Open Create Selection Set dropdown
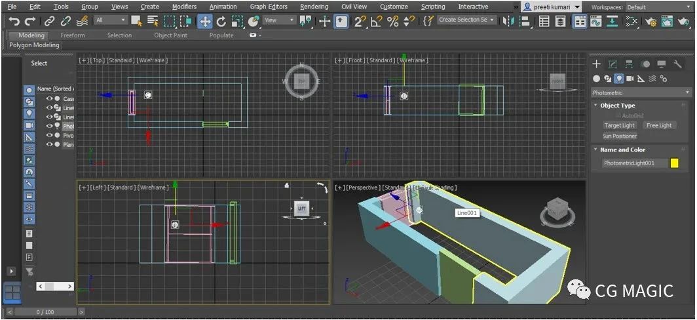 coord(466,20)
